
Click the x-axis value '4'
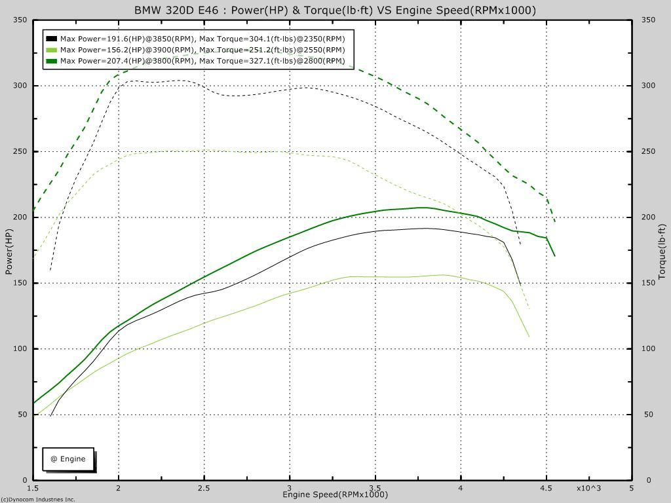[461, 488]
